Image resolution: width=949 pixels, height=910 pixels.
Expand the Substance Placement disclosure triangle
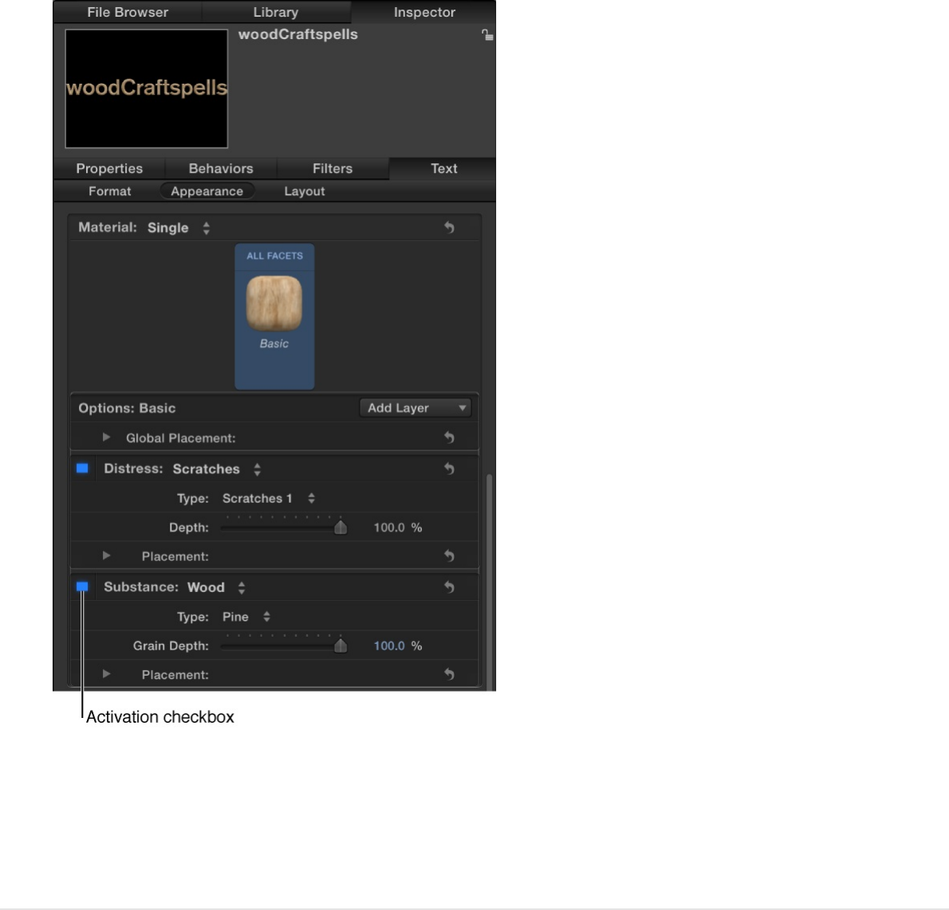[107, 674]
